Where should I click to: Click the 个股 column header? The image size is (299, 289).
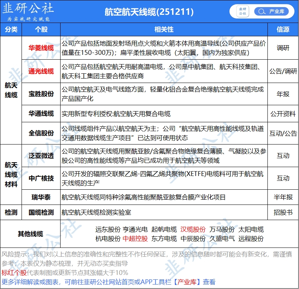pos(41,29)
